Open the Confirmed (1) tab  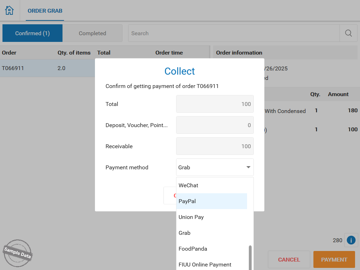pyautogui.click(x=32, y=33)
